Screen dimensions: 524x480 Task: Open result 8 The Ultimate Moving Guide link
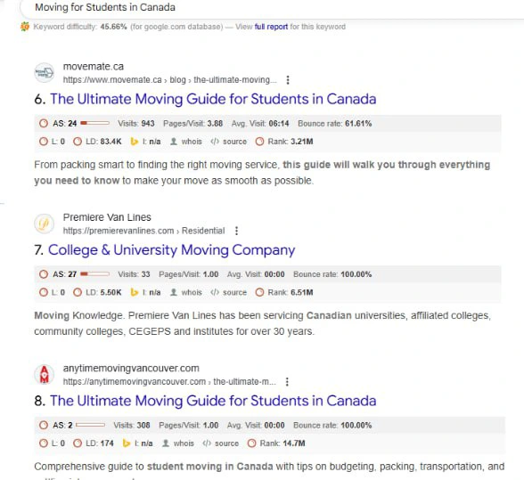(x=213, y=401)
